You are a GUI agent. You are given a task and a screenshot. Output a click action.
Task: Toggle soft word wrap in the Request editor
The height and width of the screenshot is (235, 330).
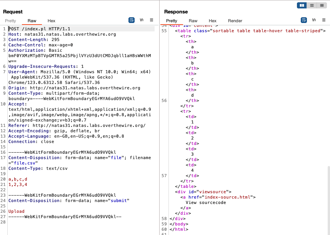131,21
